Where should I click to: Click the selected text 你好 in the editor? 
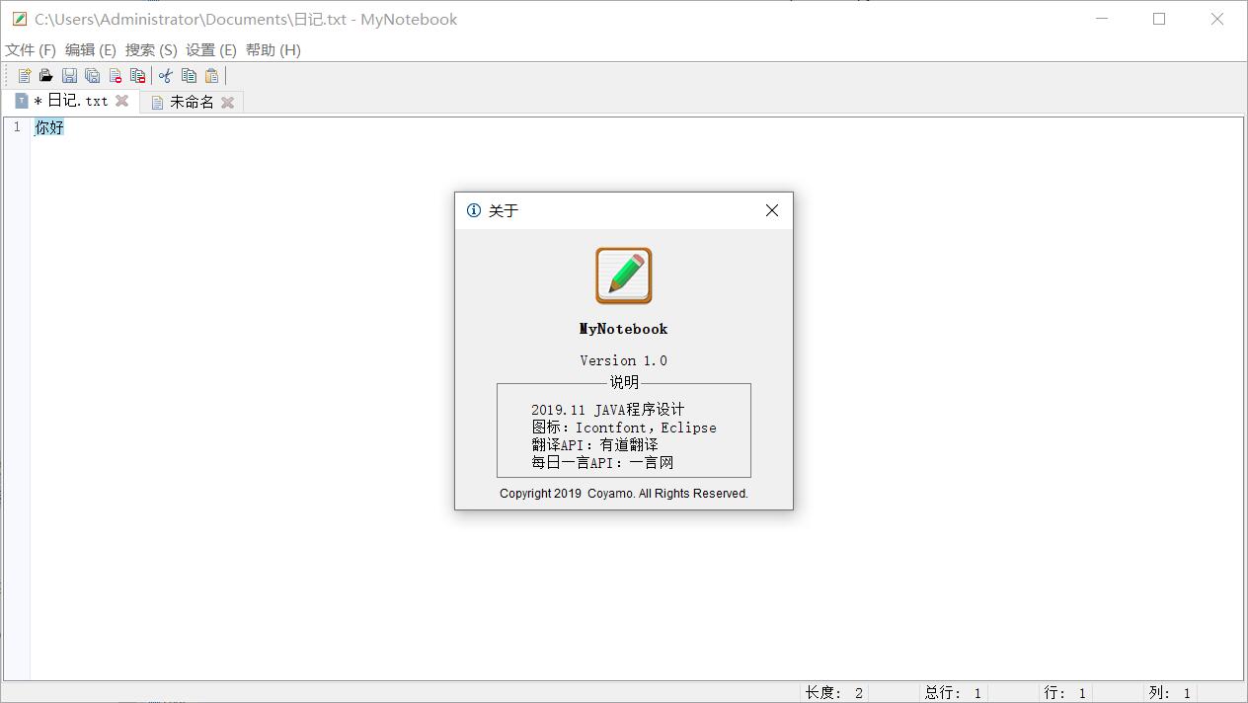pos(49,127)
